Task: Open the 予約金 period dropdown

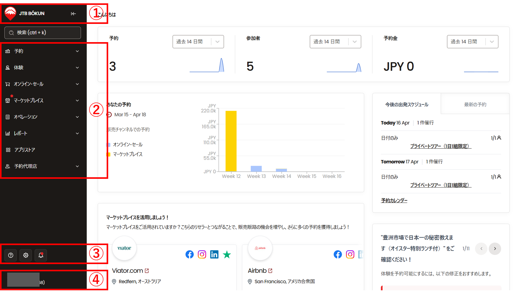Action: [472, 42]
